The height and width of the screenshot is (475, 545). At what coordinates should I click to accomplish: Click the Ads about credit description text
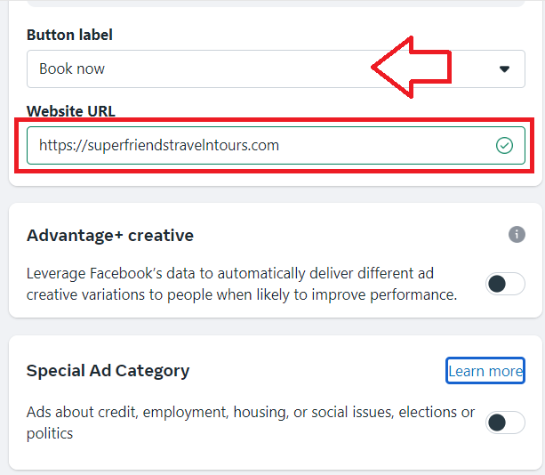click(x=251, y=423)
